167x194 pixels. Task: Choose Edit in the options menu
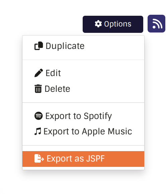(x=83, y=73)
